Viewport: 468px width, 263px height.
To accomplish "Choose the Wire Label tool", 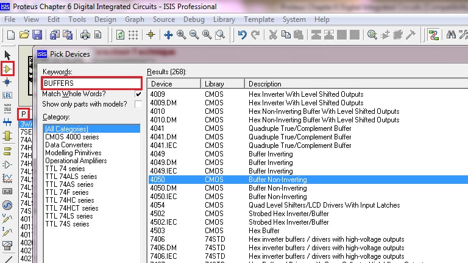I will tap(7, 96).
